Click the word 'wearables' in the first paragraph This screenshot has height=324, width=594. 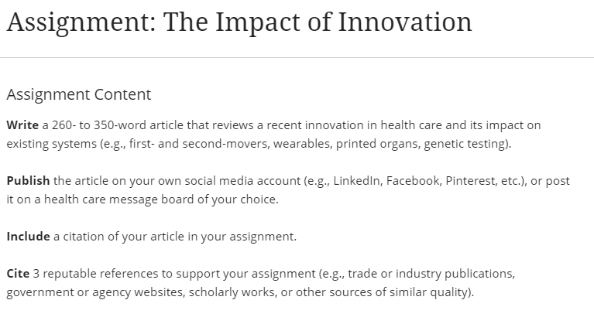301,144
